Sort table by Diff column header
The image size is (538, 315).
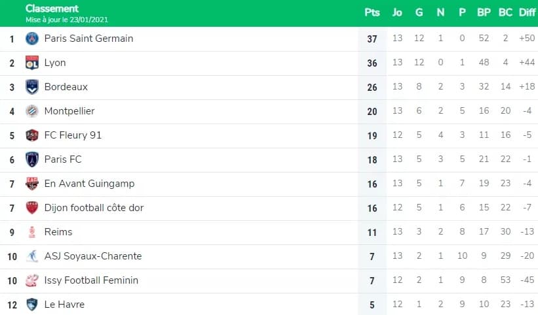(x=527, y=12)
